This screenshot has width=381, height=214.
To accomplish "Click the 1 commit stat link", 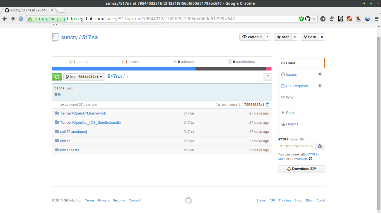I will (78, 62).
